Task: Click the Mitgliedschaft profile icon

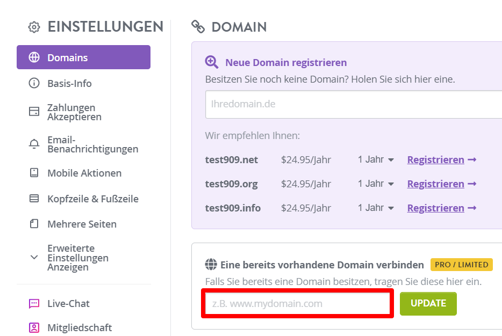Action: (x=34, y=328)
